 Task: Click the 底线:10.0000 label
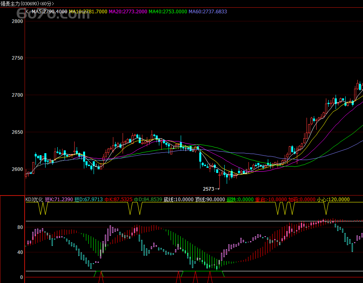179,200
